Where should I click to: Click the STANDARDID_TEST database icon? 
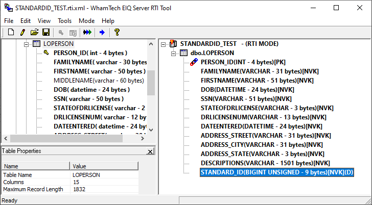tap(173, 43)
